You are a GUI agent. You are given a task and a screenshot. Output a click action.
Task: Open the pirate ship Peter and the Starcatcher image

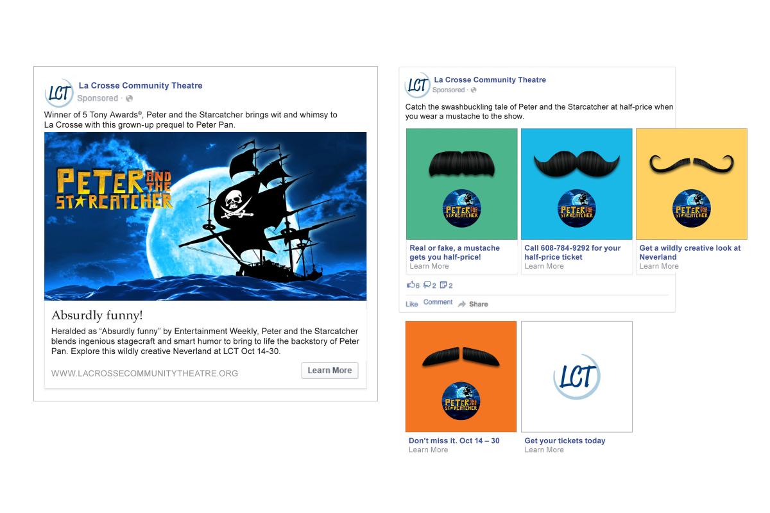(x=205, y=216)
